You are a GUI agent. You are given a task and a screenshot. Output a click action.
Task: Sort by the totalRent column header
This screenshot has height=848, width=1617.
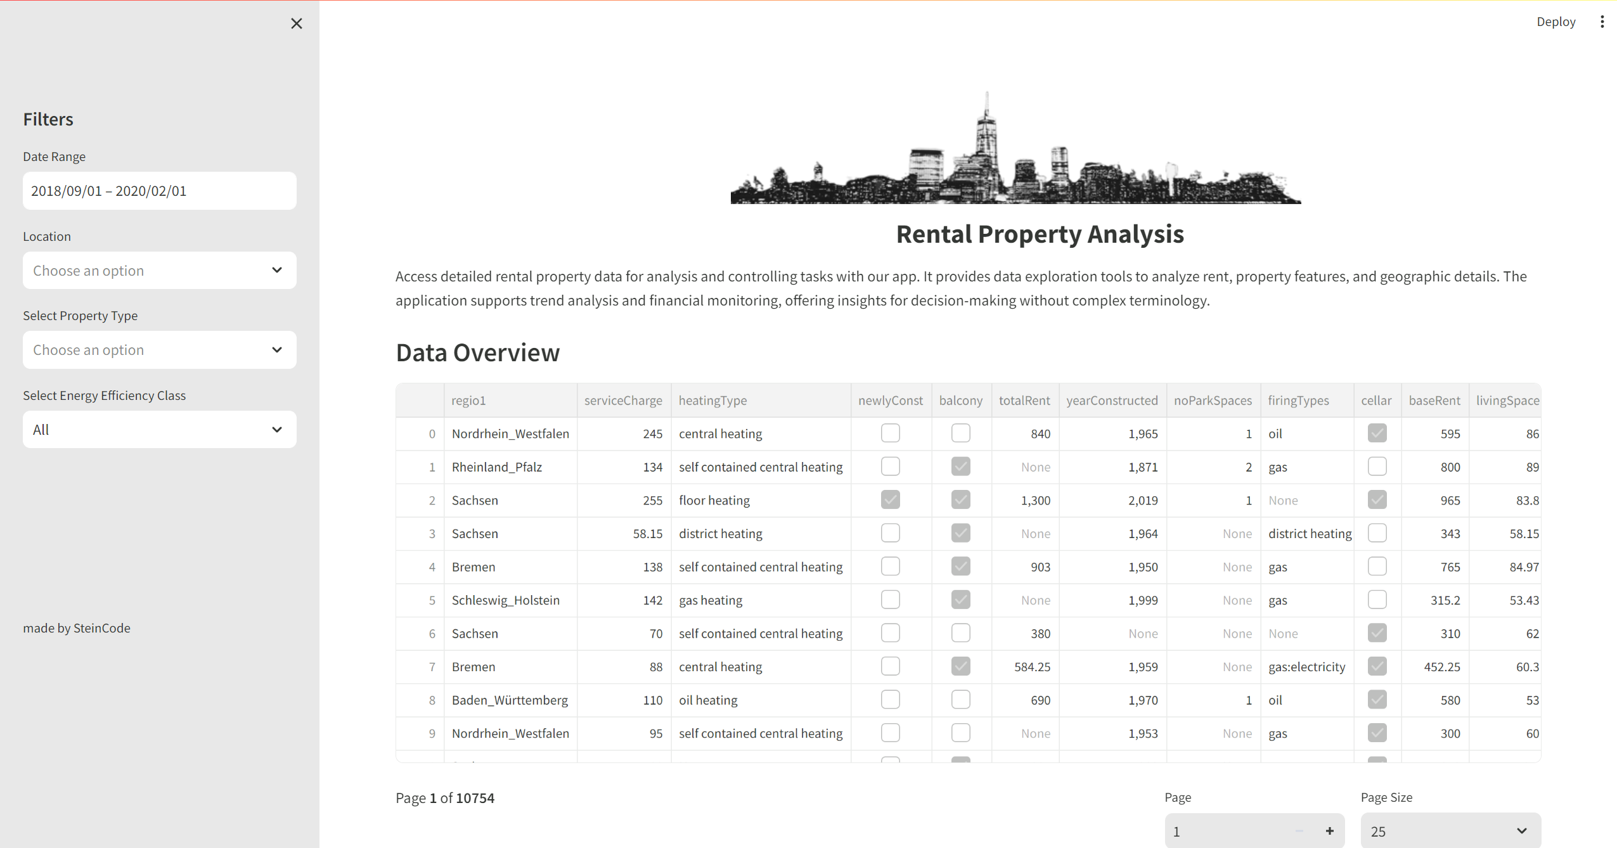pos(1024,401)
